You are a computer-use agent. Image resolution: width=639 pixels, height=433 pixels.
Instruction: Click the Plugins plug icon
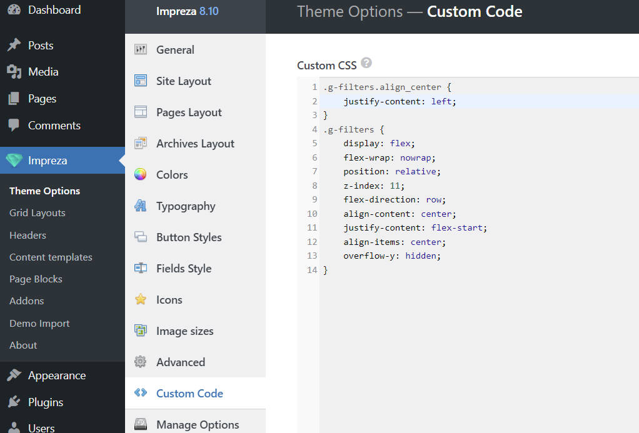coord(14,402)
